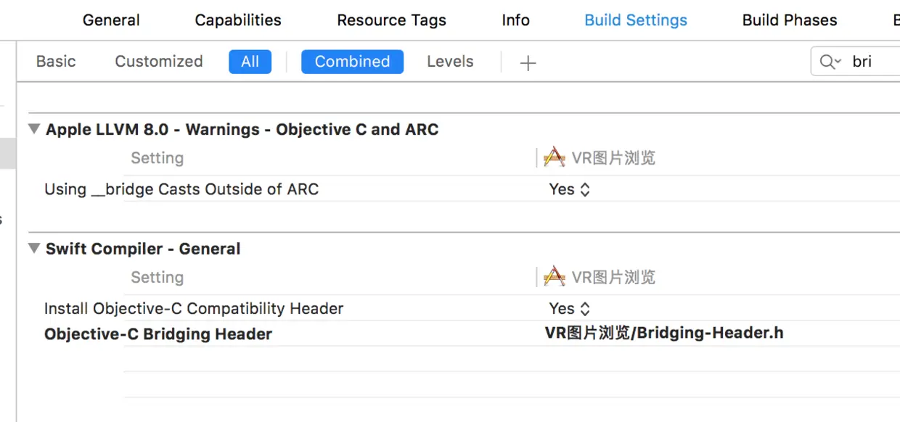This screenshot has width=900, height=422.
Task: Switch to the General tab
Action: (x=111, y=20)
